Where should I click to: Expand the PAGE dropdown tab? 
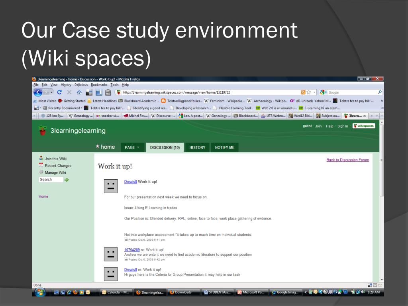132,147
